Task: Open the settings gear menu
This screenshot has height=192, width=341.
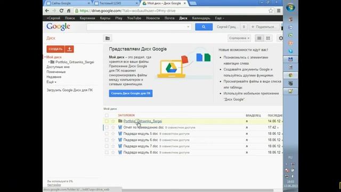Action: coord(281,38)
